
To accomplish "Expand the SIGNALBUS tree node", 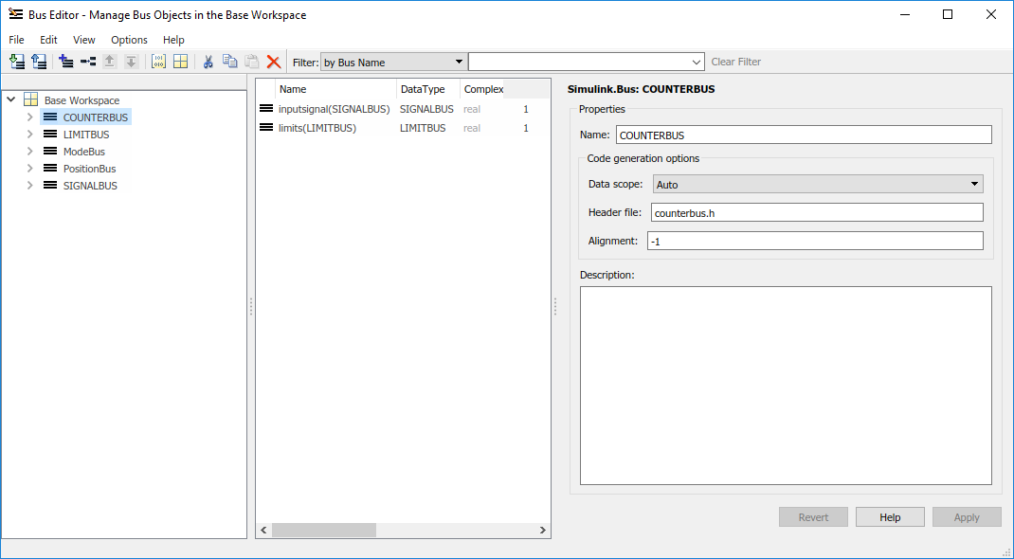I will (29, 185).
